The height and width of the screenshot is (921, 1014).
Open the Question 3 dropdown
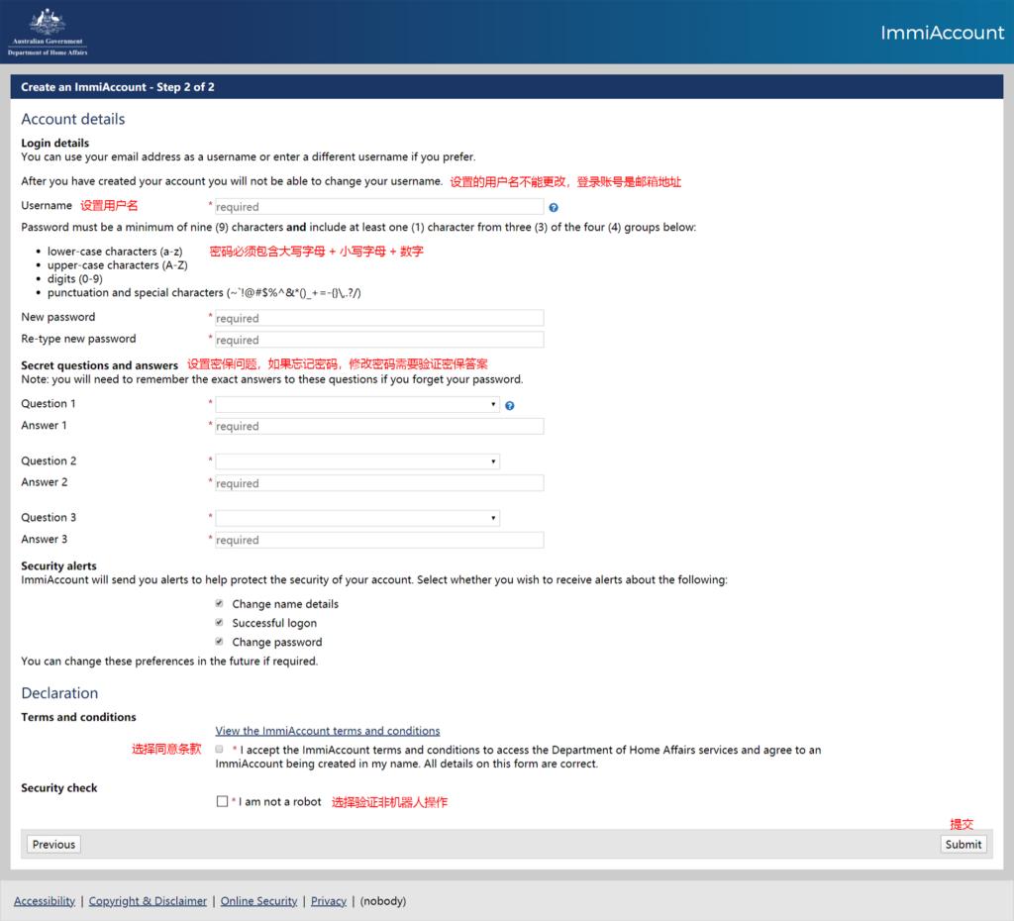point(357,518)
